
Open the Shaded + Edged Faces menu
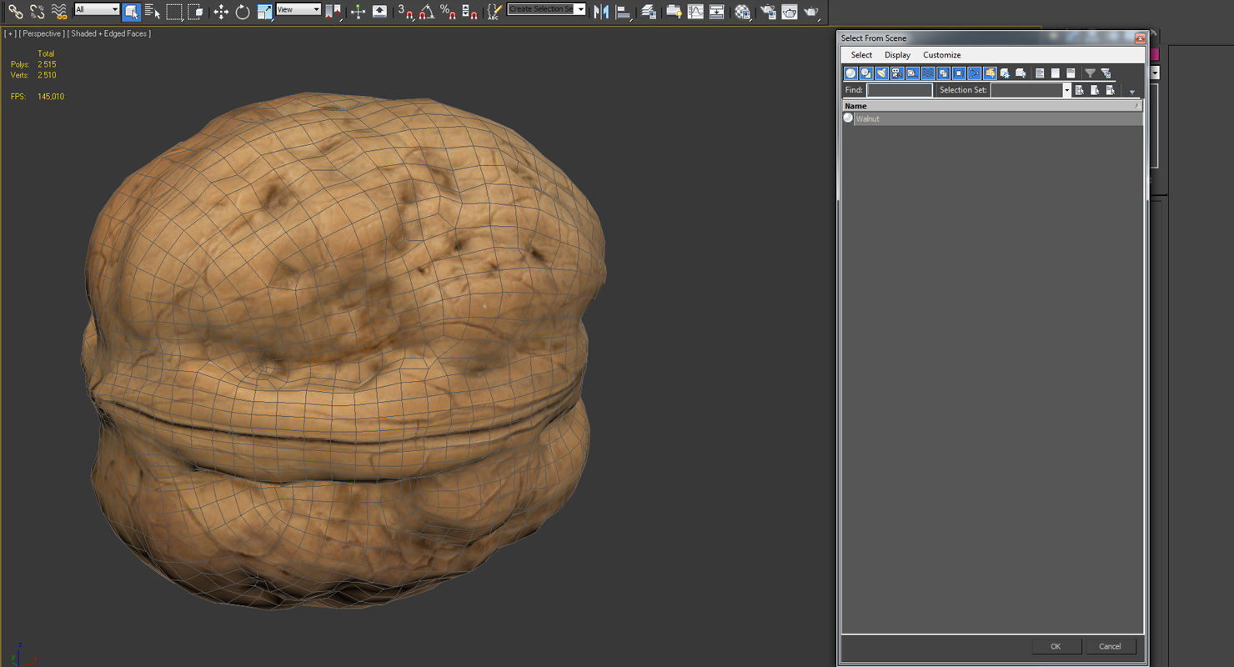tap(109, 33)
